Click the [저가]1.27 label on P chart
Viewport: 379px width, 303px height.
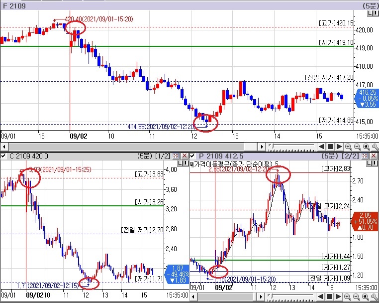tap(336, 267)
